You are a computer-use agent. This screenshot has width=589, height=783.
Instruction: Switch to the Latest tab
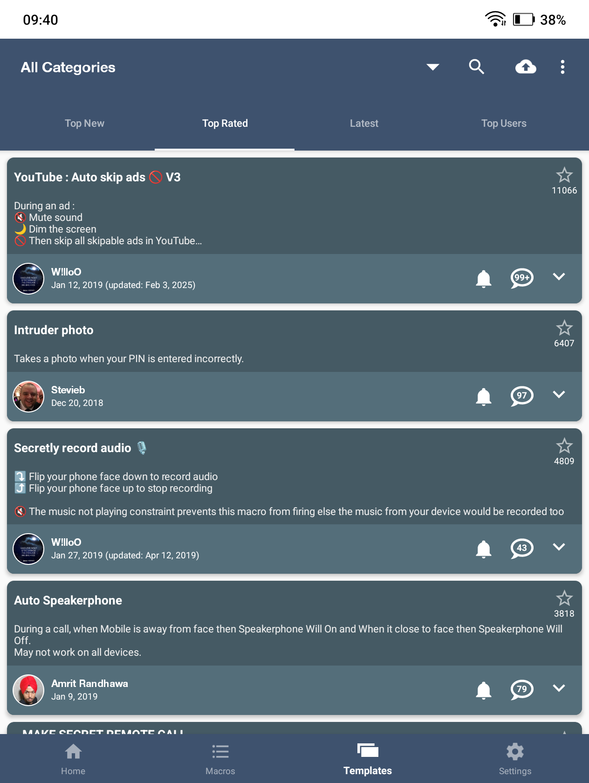click(x=364, y=124)
